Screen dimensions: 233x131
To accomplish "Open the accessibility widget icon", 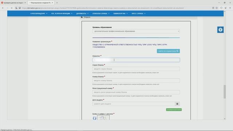I will [x=220, y=30].
